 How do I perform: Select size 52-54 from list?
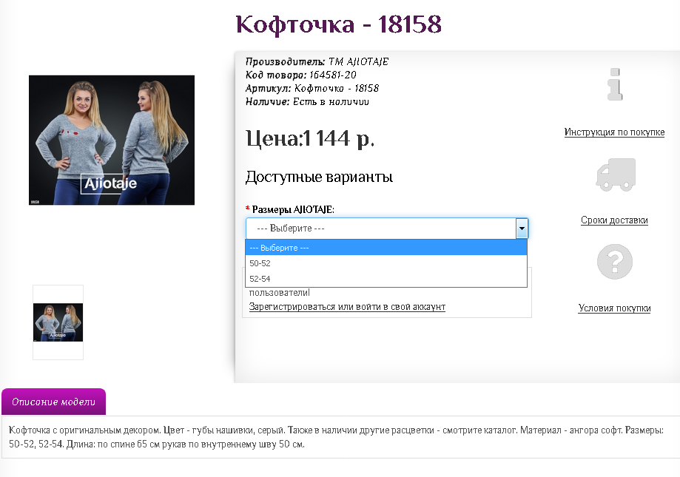coord(386,279)
